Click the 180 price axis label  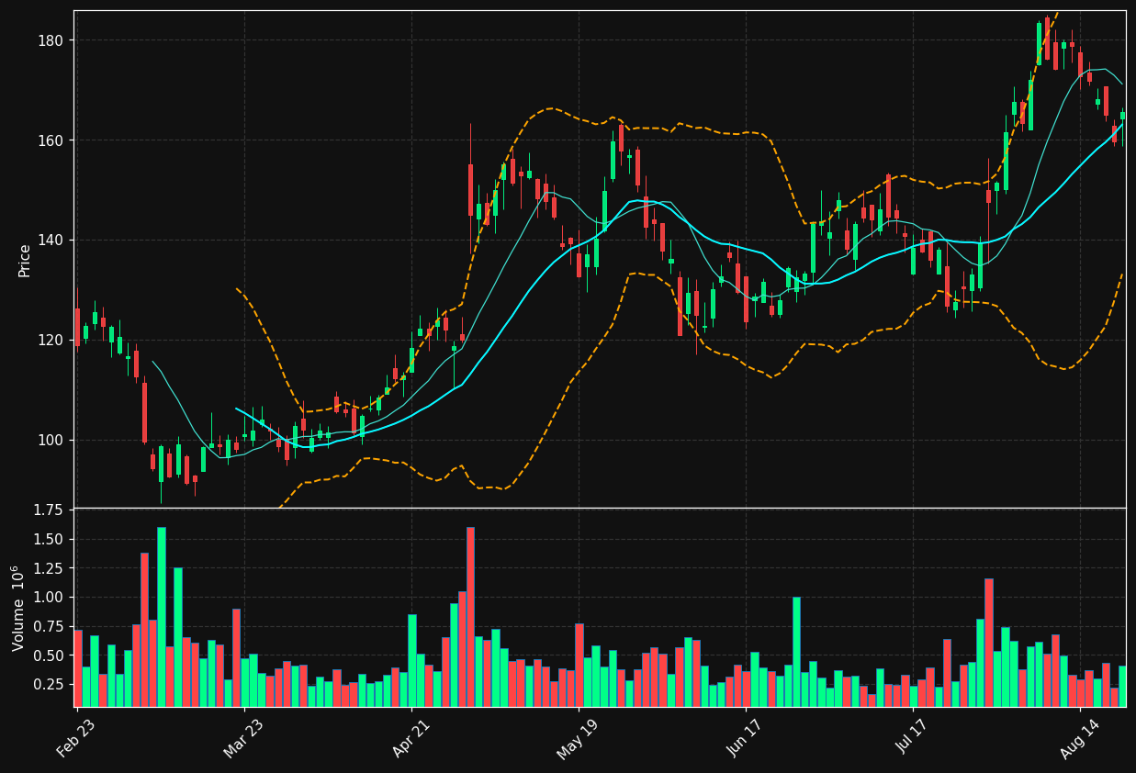51,40
